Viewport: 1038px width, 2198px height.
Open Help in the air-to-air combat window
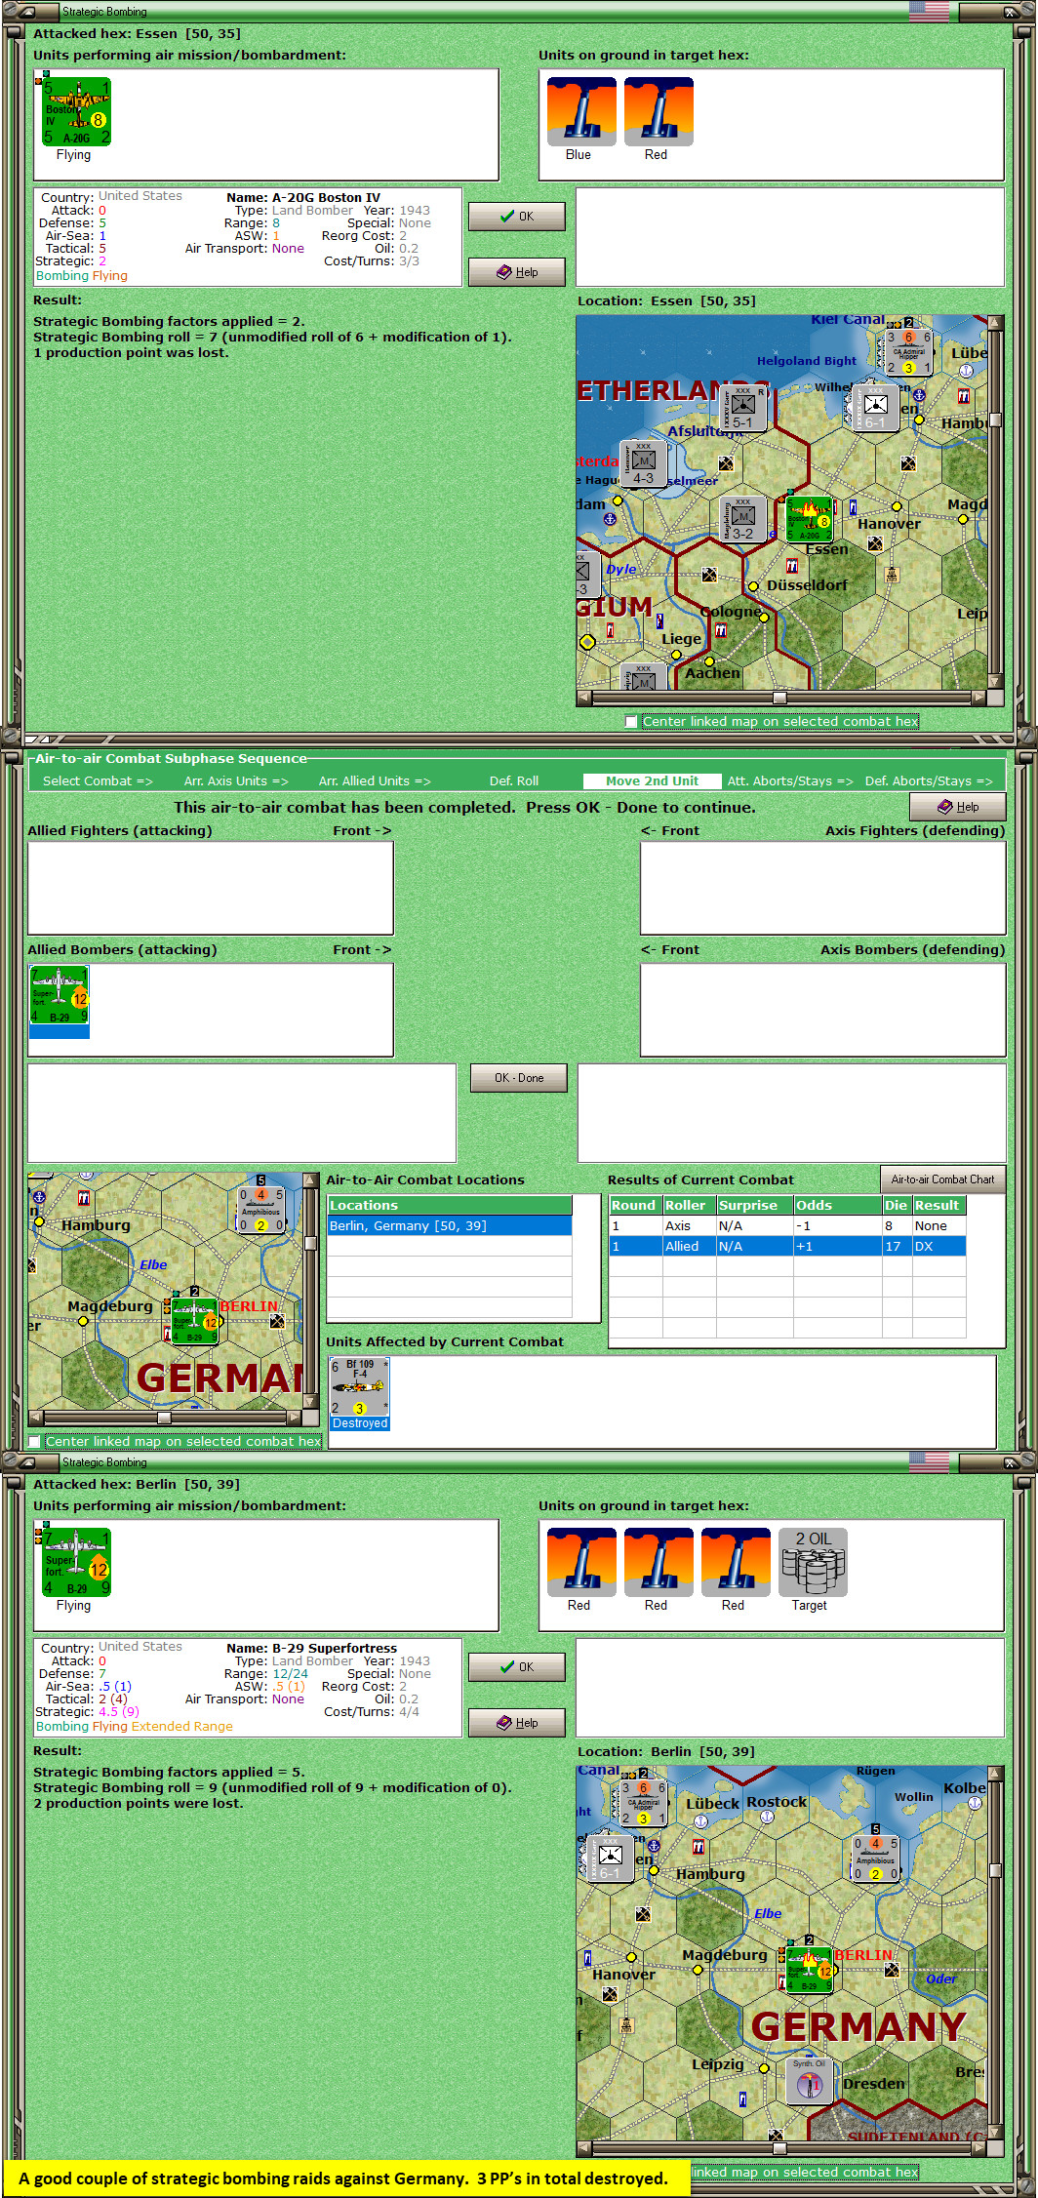point(957,806)
